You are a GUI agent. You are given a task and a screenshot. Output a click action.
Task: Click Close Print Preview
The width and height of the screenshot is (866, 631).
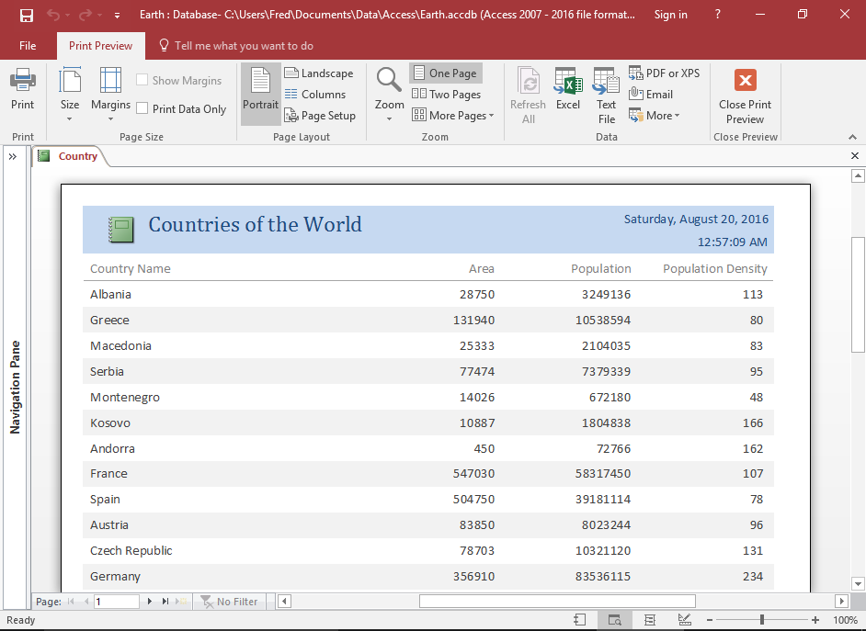745,92
